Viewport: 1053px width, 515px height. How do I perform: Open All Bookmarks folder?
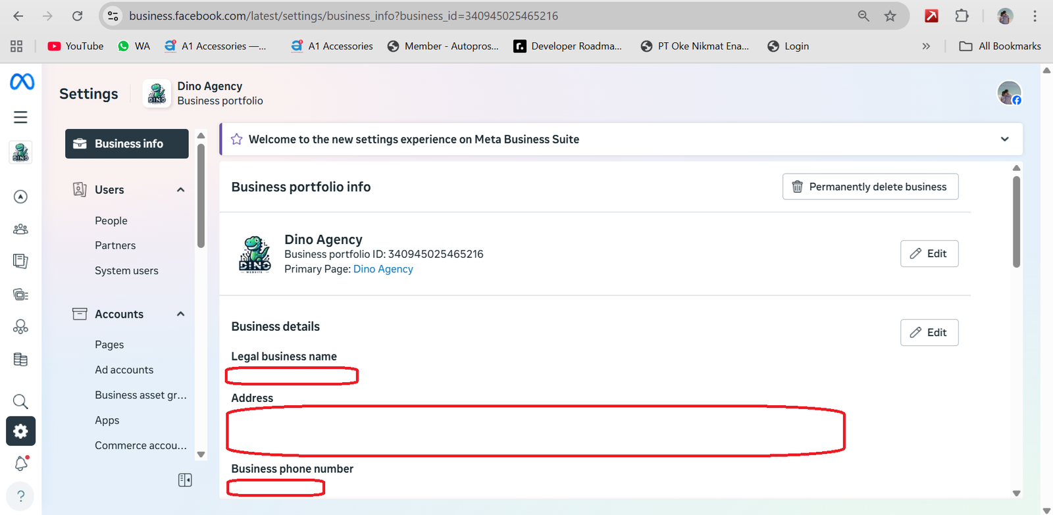coord(1000,46)
